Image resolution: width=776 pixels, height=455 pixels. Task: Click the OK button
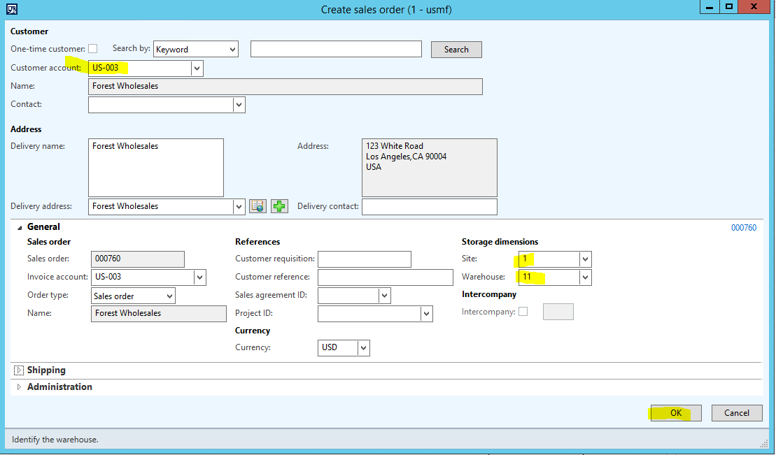click(675, 413)
